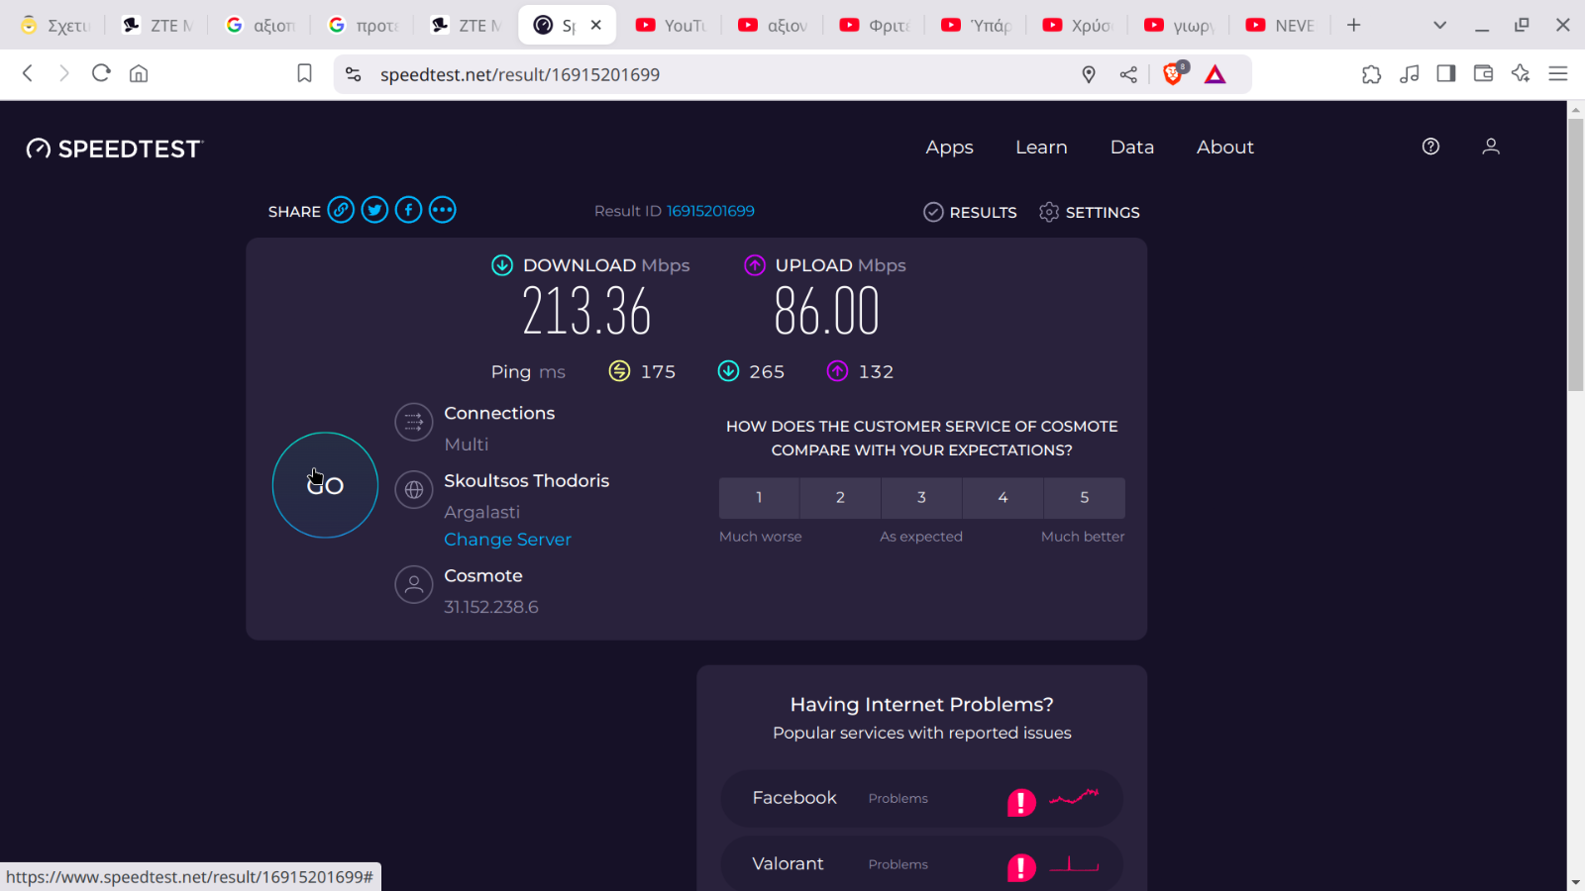
Task: Open the user account profile icon
Action: (1491, 147)
